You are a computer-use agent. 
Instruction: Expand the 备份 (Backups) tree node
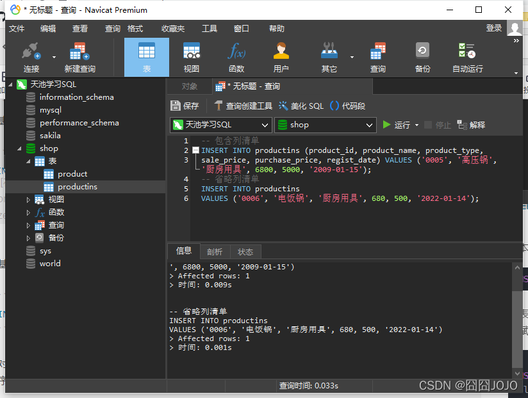pos(28,238)
